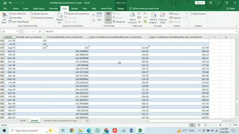Expand the Name Box dropdown

point(17,32)
